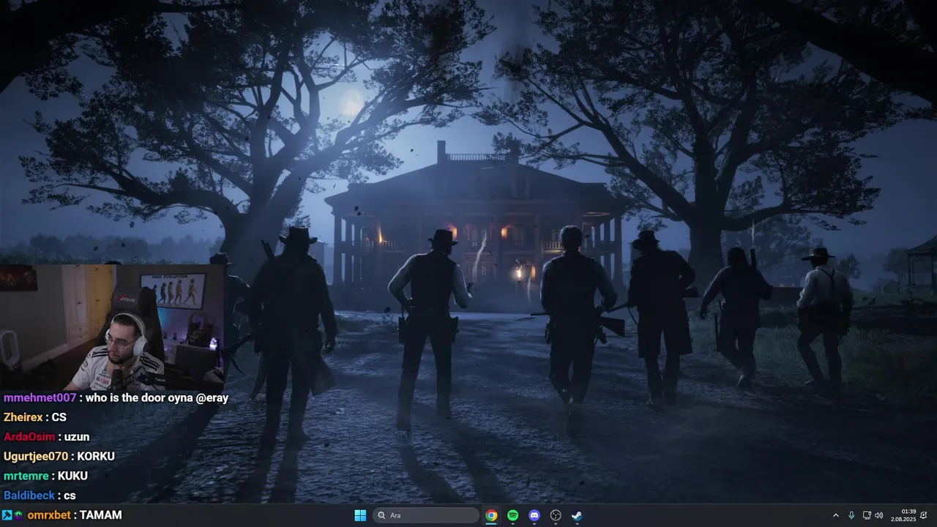Click the mrtemre chat username
Screen dimensions: 937x527
coord(26,476)
